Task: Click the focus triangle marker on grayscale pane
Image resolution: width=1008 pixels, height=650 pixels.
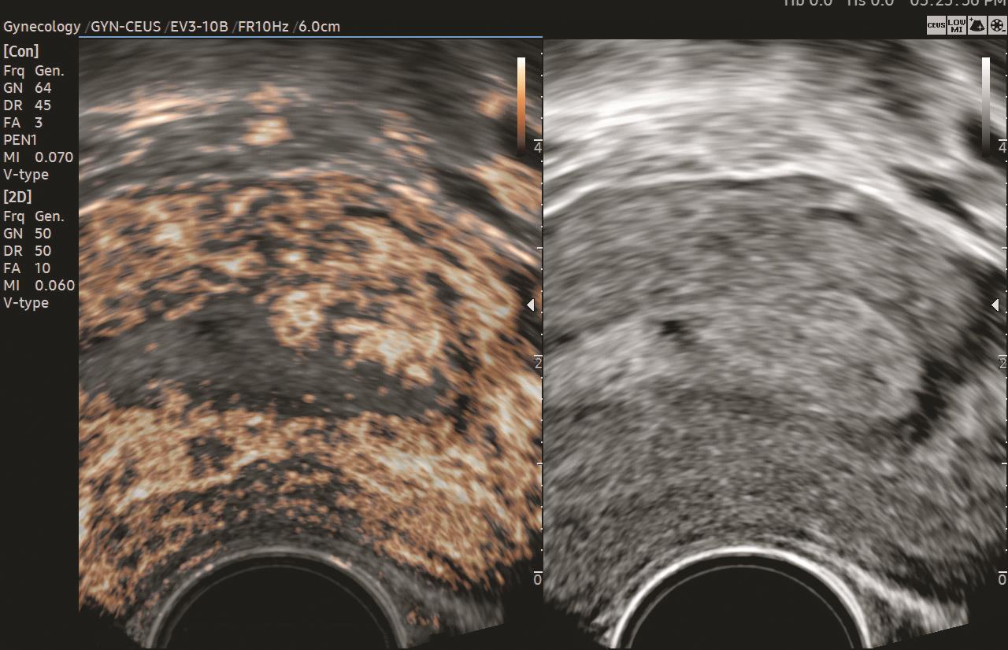Action: [995, 305]
